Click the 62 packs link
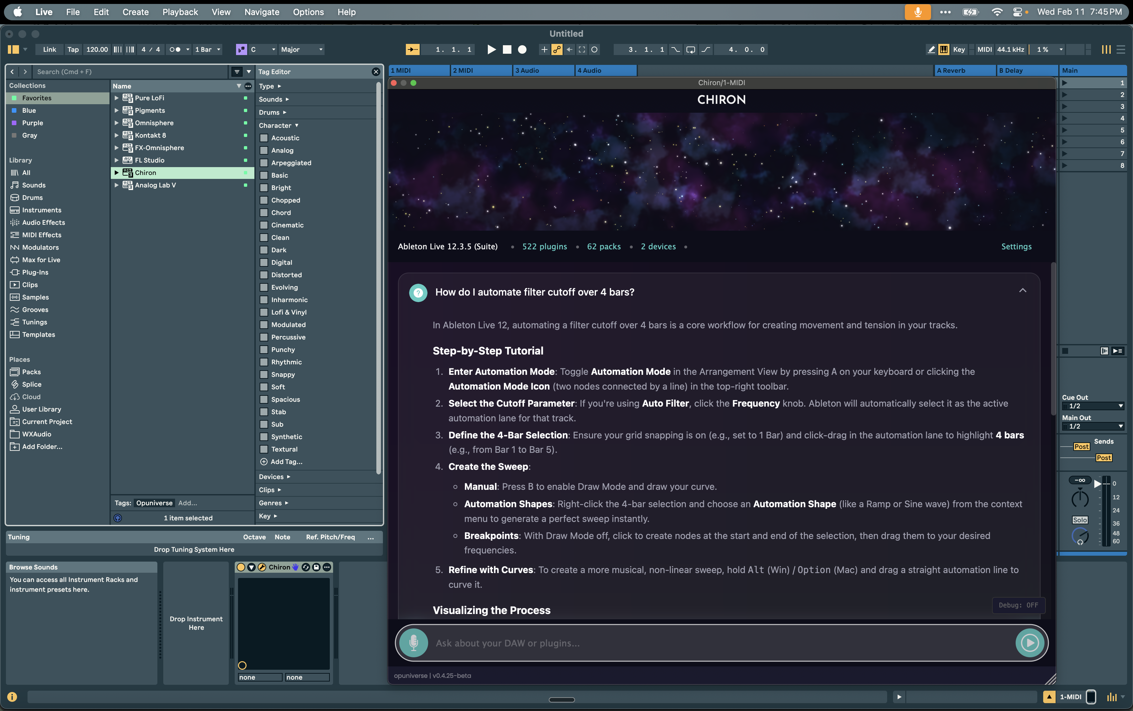The height and width of the screenshot is (711, 1133). [x=604, y=246]
